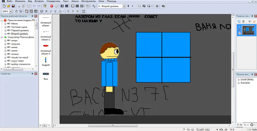Select the 'Андрей' object in object list

pos(46,61)
